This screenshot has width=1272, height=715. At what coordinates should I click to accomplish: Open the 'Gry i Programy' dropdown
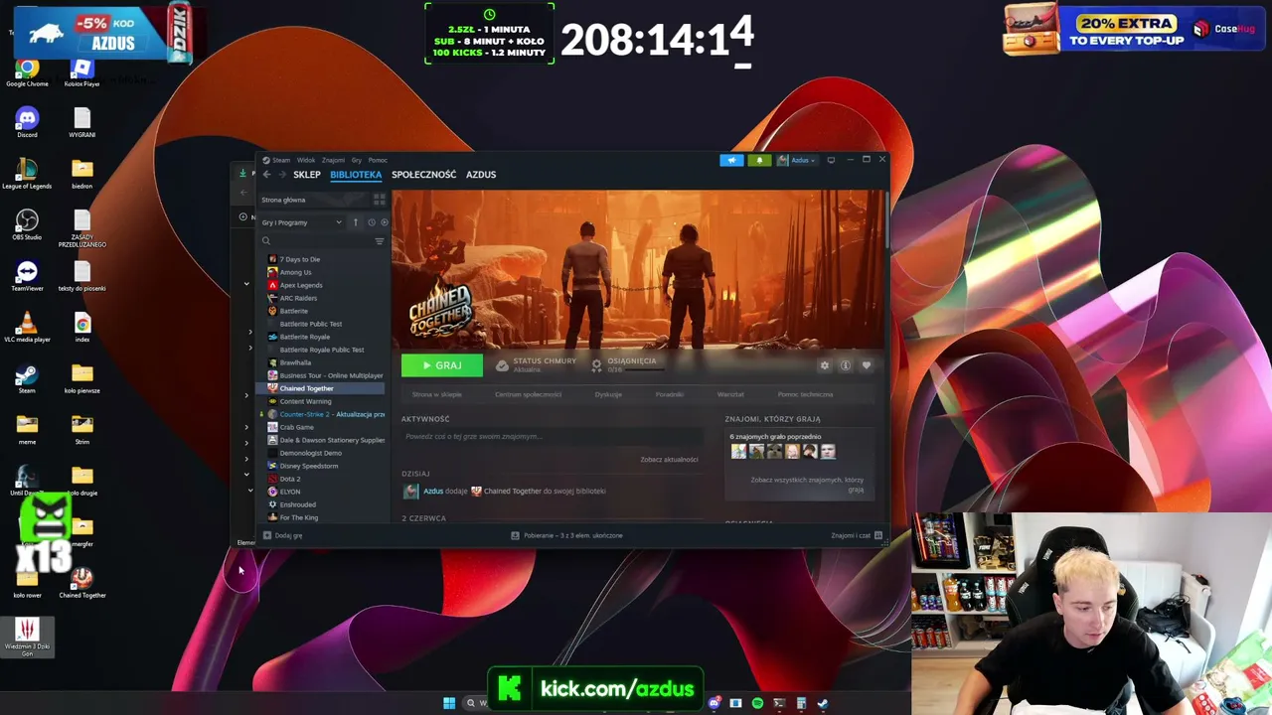point(302,222)
